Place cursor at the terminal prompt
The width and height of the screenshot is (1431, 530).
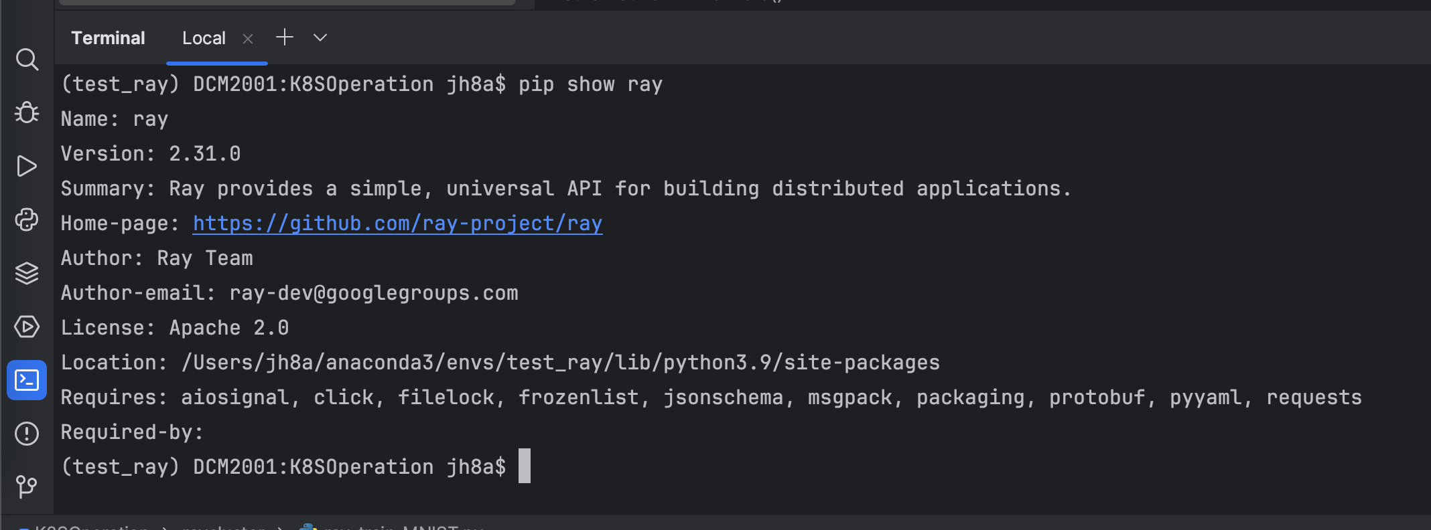pyautogui.click(x=525, y=466)
